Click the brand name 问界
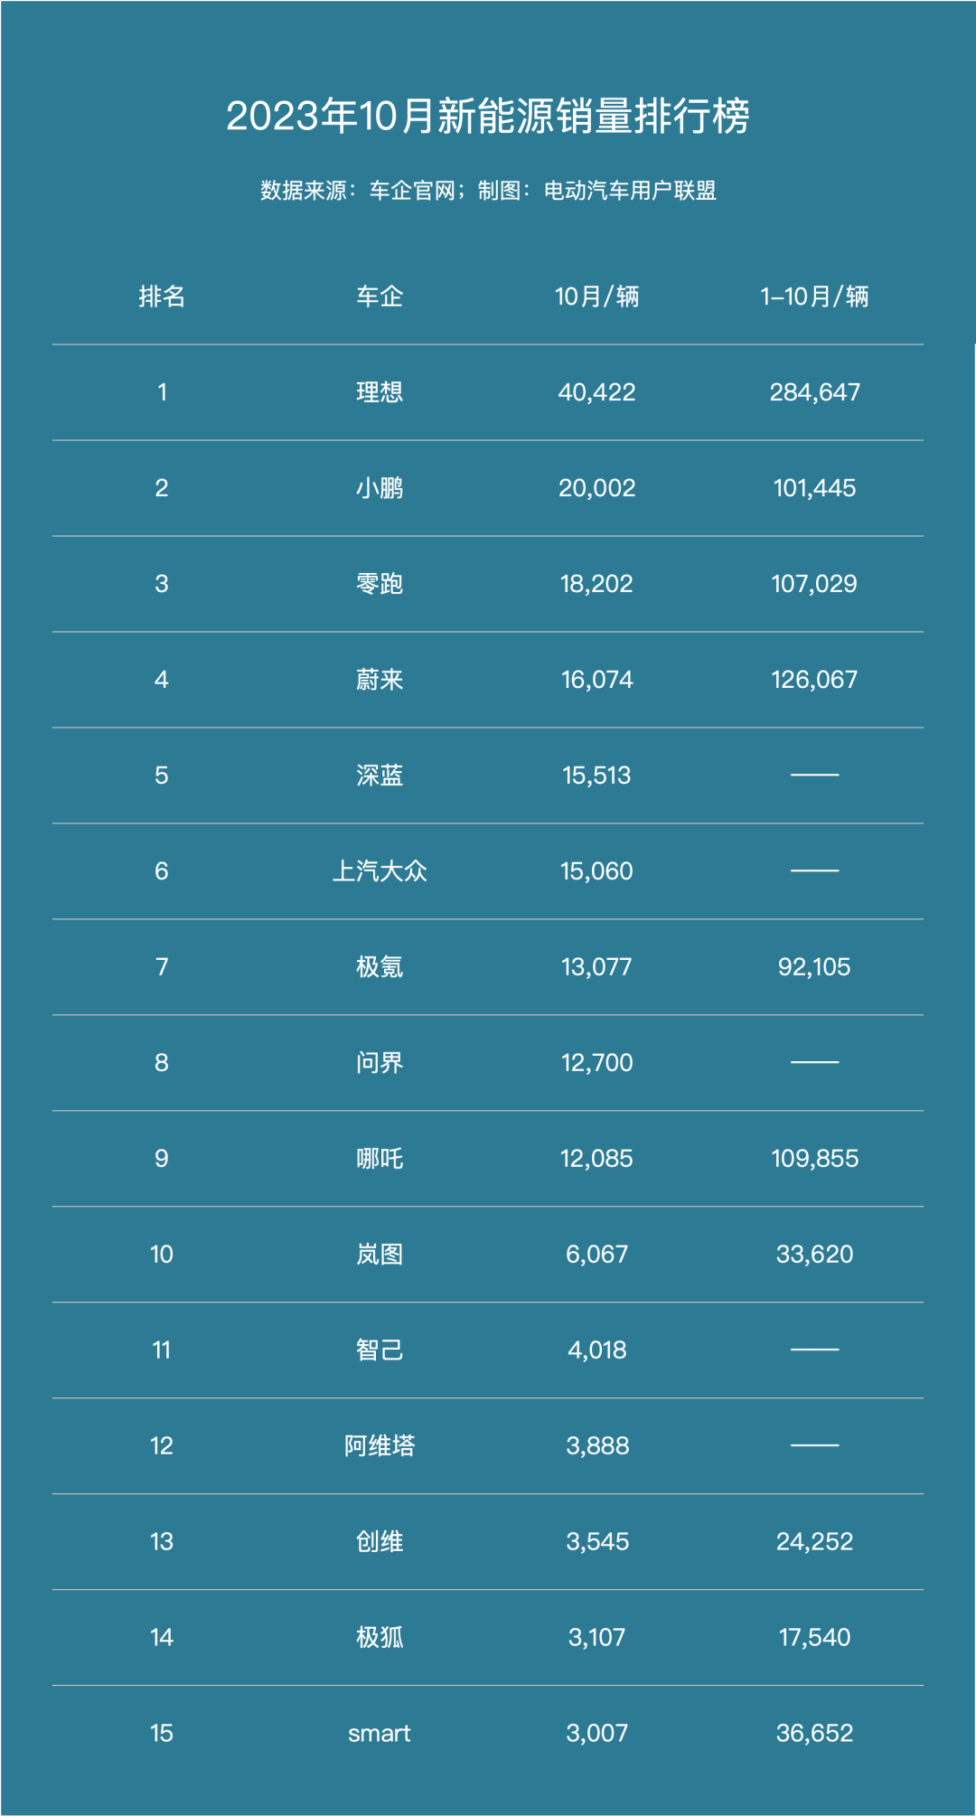This screenshot has height=1816, width=976. click(x=380, y=1063)
